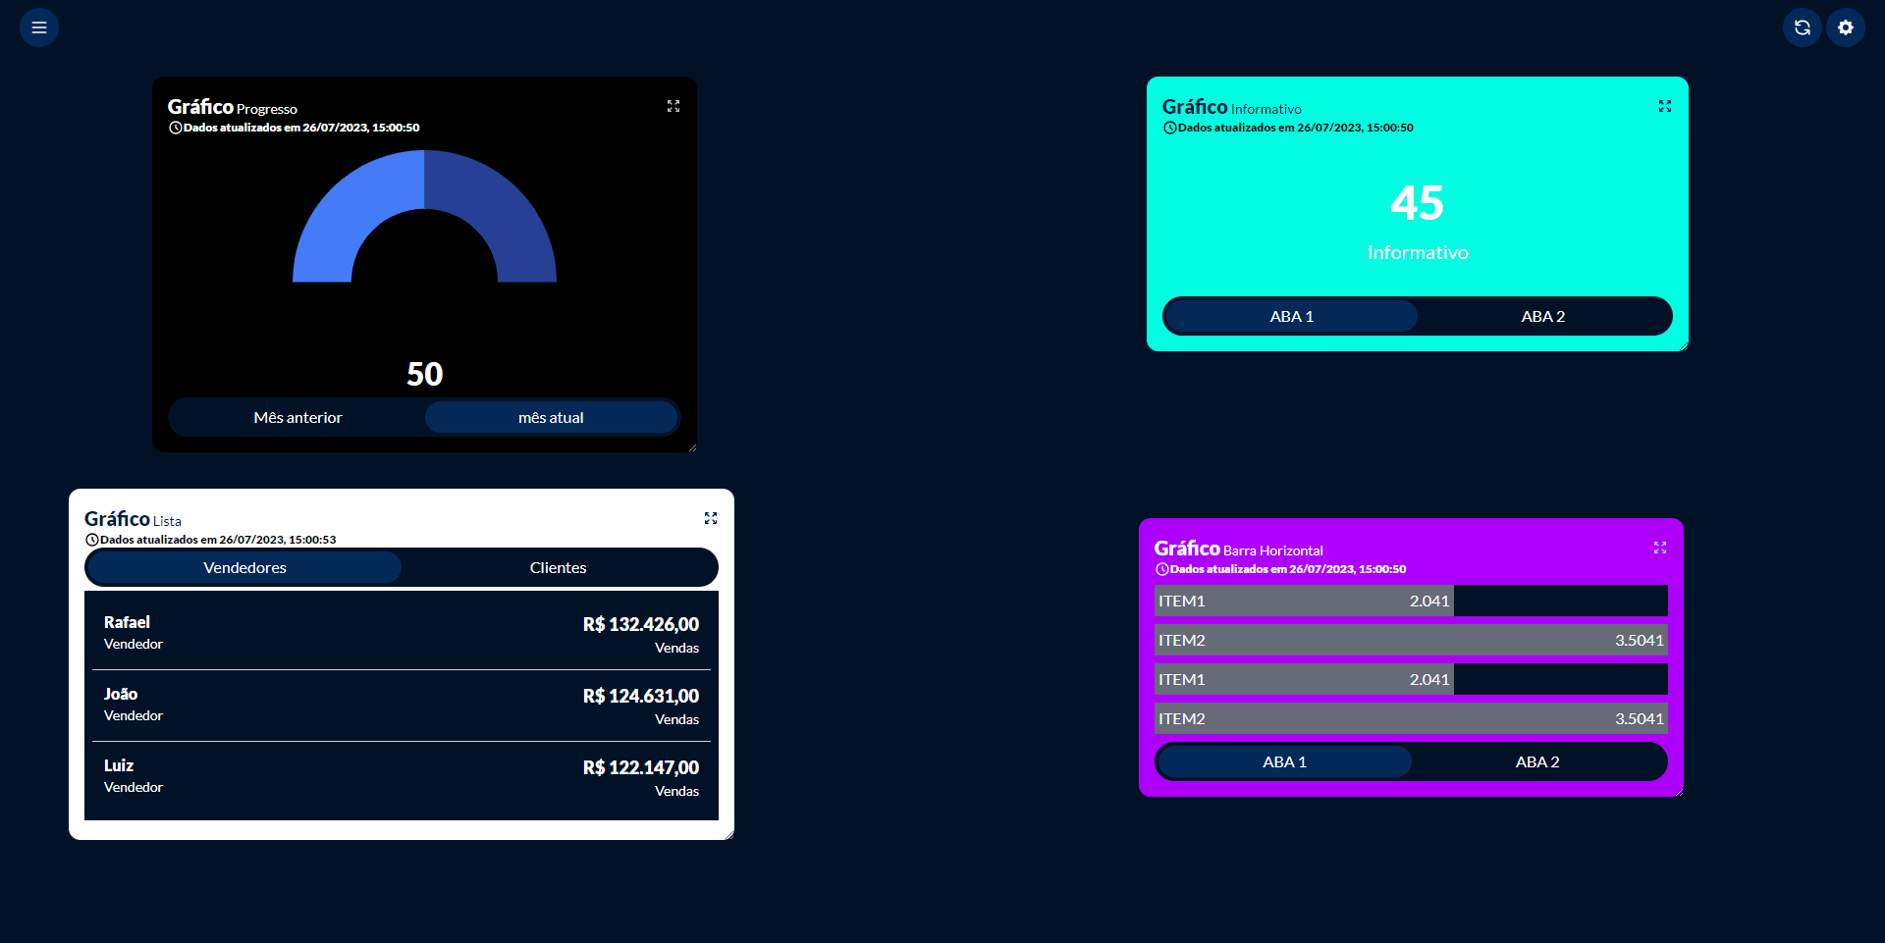The image size is (1885, 943).
Task: Switch to ABA 2 in Informativo card
Action: click(1543, 316)
